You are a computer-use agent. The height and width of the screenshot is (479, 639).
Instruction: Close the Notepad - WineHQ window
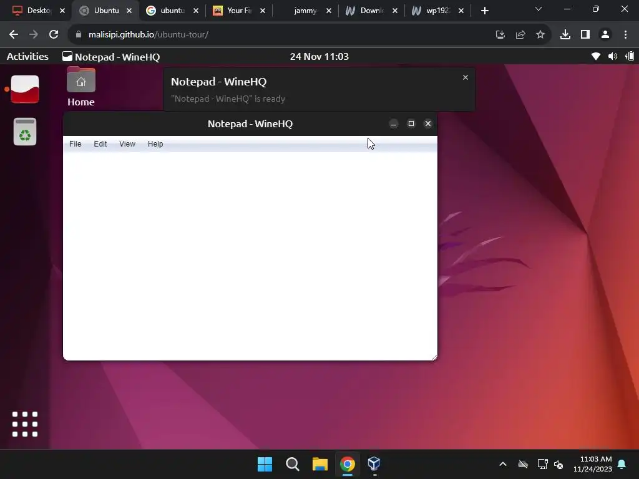428,123
